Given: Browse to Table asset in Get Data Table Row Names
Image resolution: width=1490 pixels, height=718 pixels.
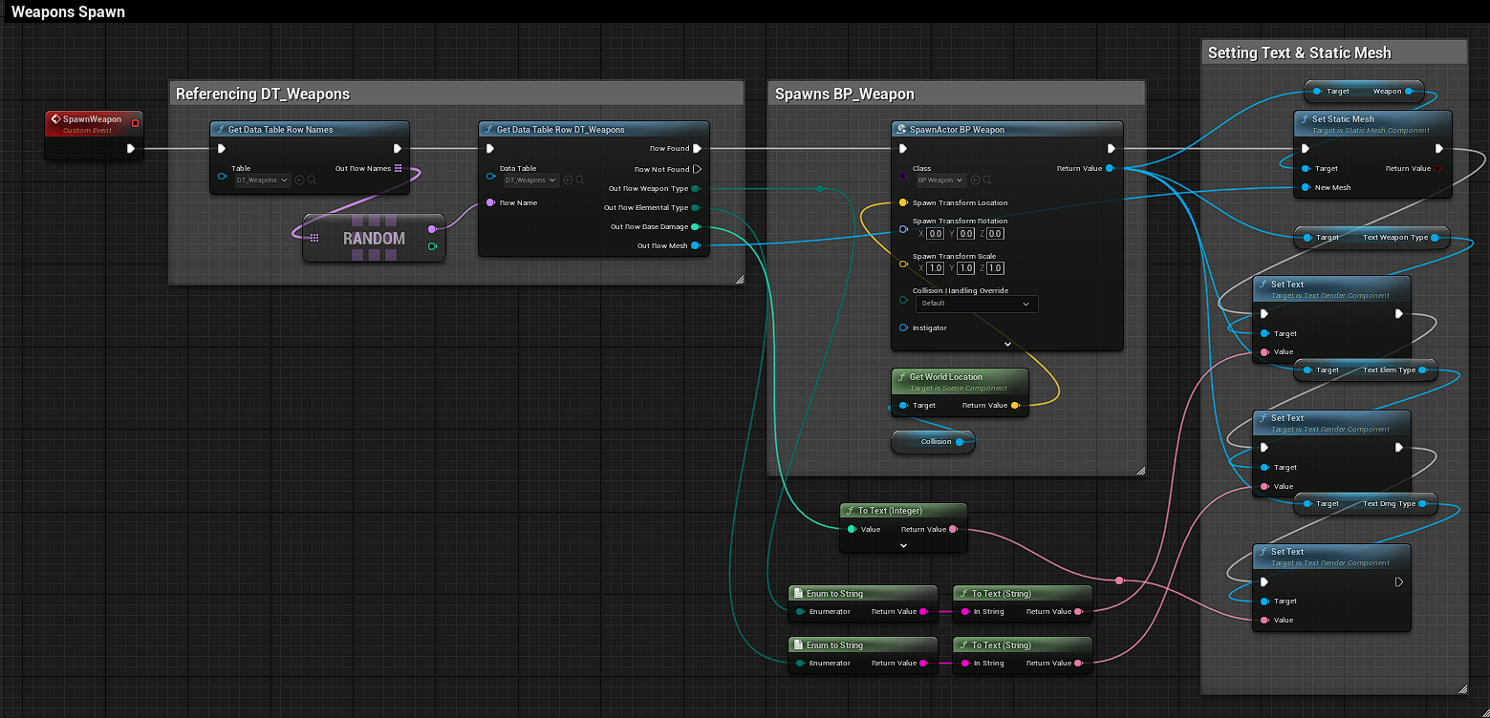Looking at the screenshot, I should coord(312,179).
